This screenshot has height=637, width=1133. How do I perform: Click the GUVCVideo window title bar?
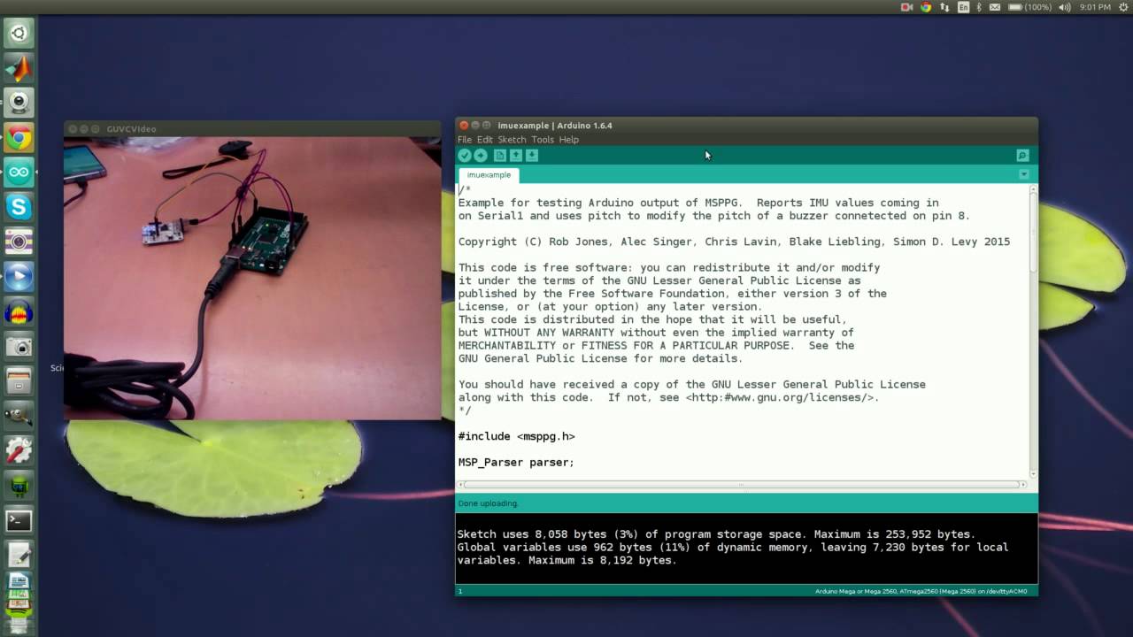coord(252,128)
